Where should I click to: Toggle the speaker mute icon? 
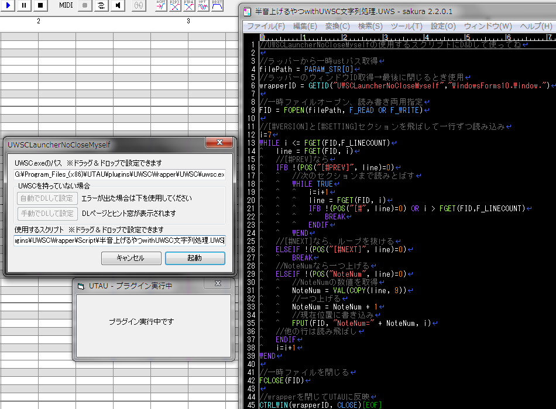coord(118,5)
